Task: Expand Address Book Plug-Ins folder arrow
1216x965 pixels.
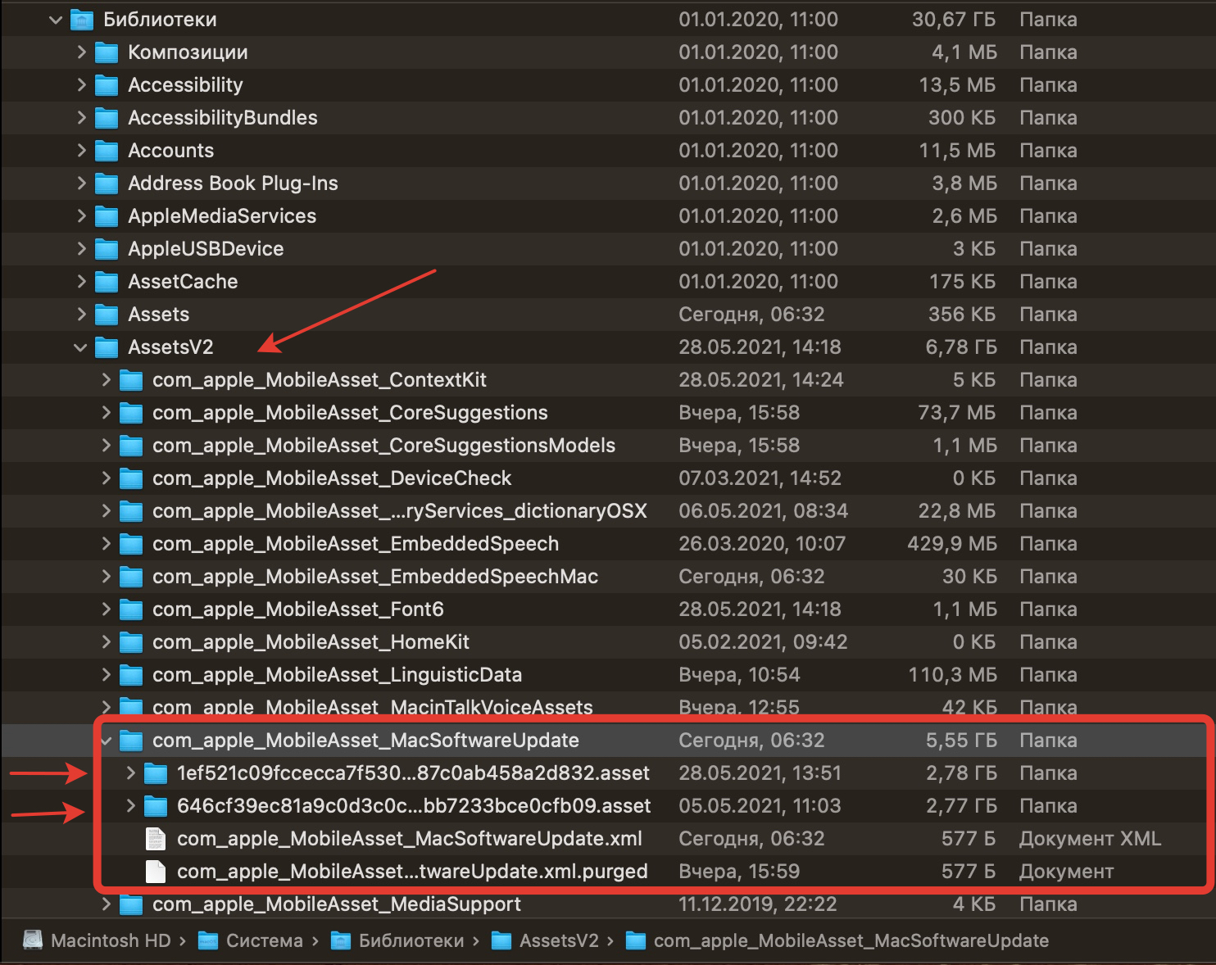Action: tap(81, 183)
